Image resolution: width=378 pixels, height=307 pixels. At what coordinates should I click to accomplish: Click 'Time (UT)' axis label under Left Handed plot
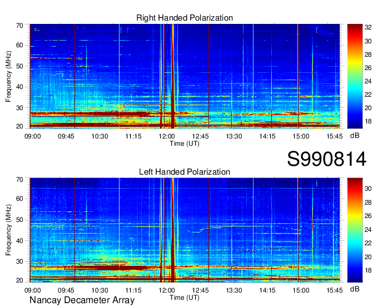point(185,298)
